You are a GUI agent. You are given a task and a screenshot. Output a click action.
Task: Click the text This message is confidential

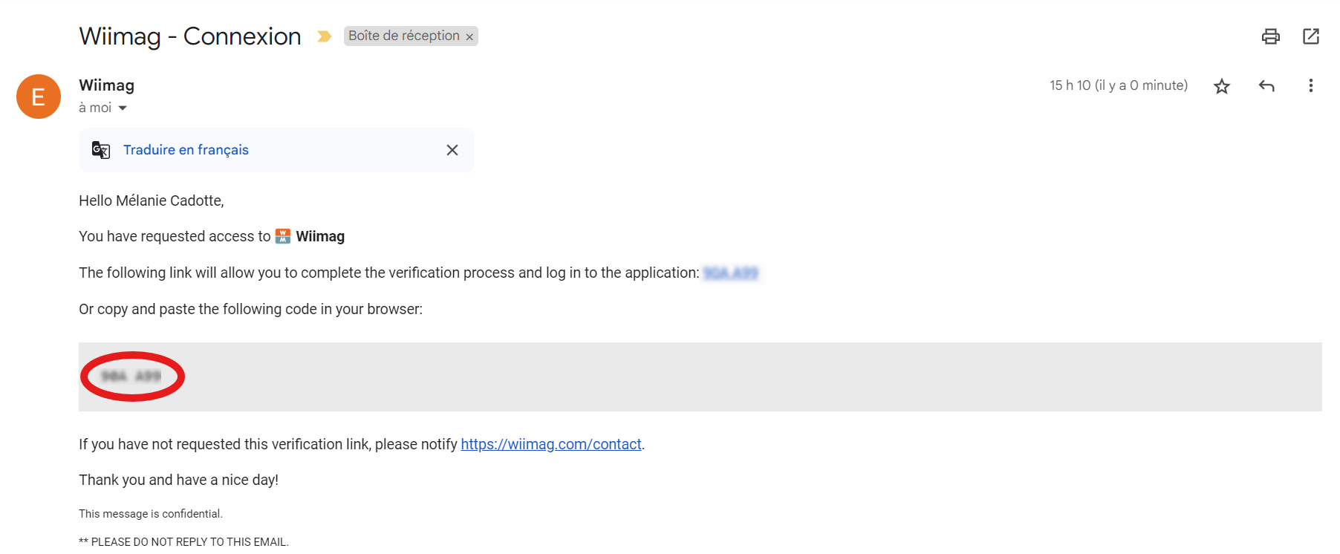[x=151, y=514]
